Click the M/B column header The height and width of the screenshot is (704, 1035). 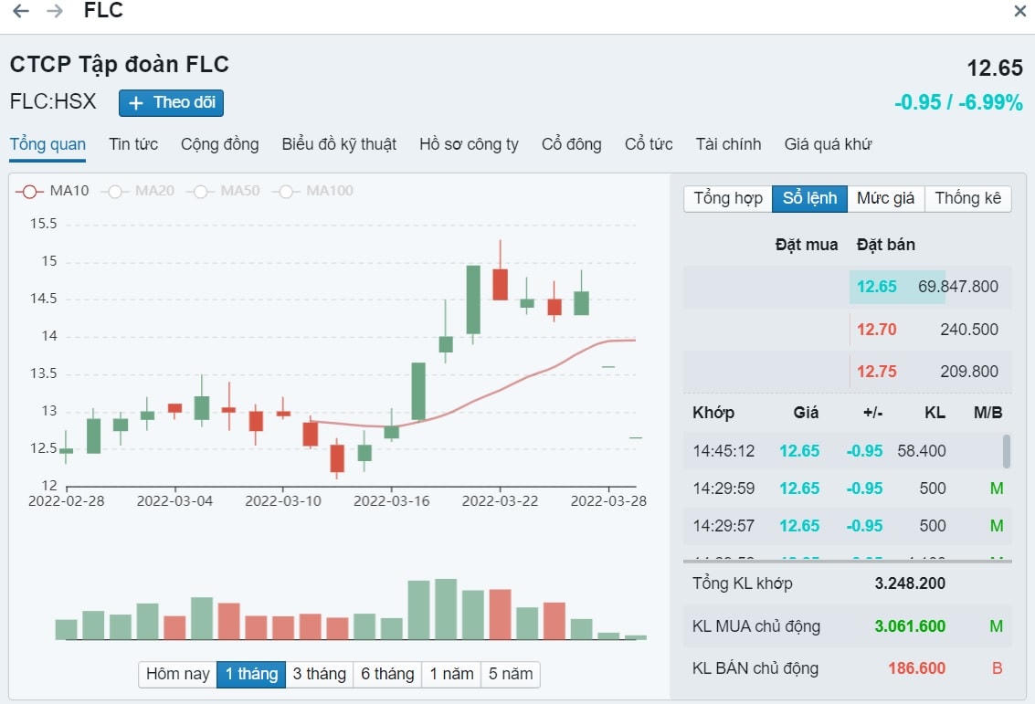tap(987, 413)
